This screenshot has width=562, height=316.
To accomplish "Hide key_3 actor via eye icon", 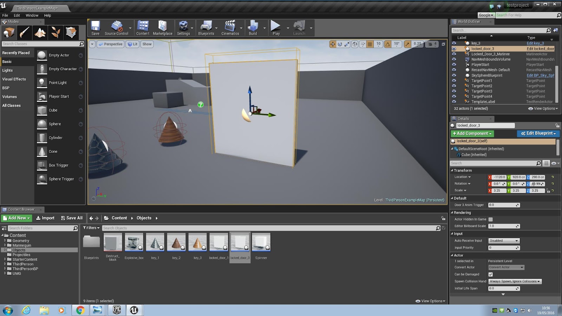I will coord(454,43).
